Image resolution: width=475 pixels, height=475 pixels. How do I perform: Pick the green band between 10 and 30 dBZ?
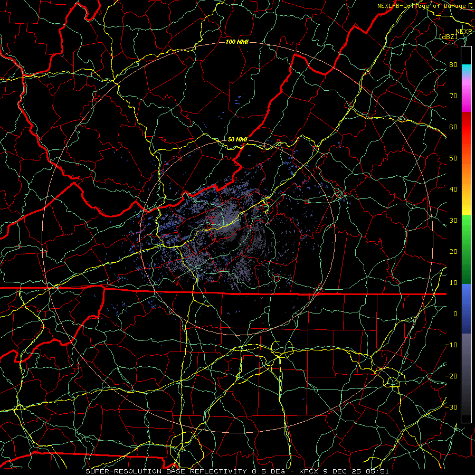pyautogui.click(x=466, y=249)
